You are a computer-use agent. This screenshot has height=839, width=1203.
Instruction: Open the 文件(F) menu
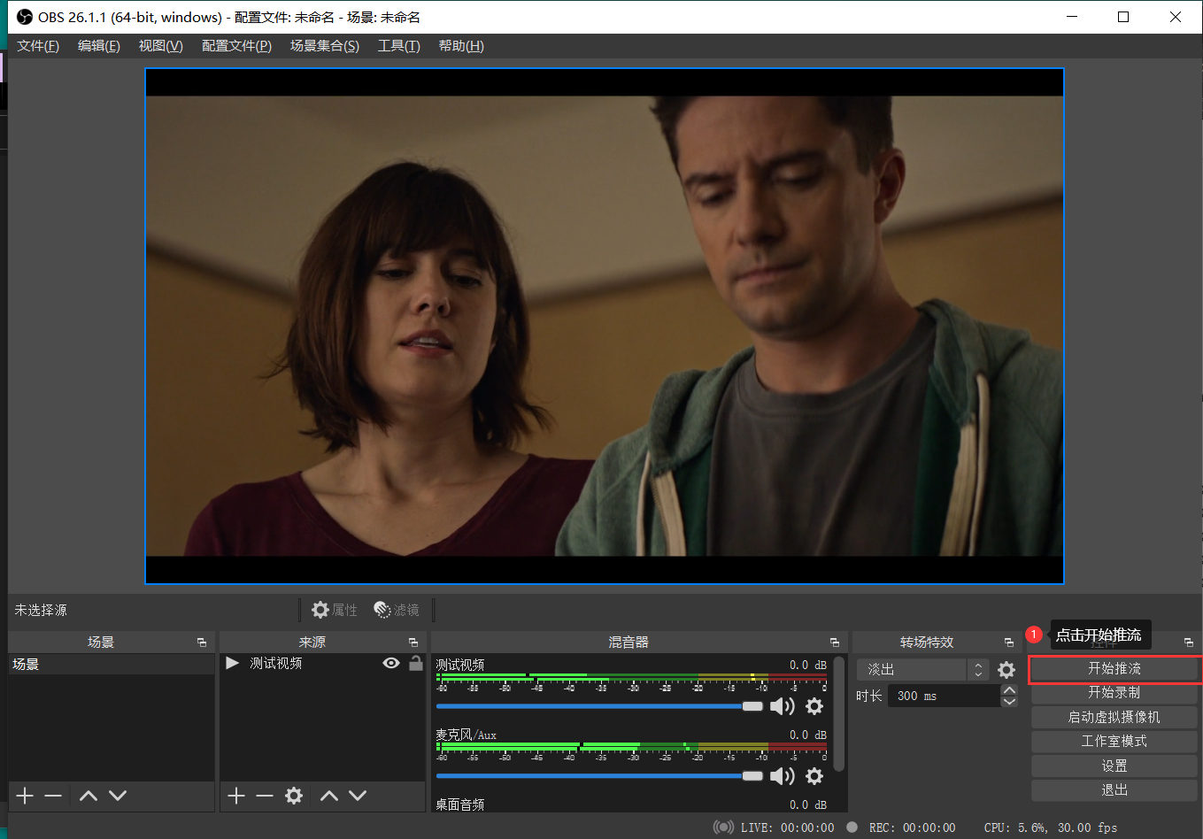(38, 46)
